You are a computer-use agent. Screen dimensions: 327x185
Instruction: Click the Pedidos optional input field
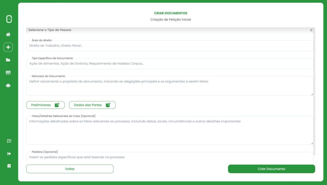pos(170,157)
